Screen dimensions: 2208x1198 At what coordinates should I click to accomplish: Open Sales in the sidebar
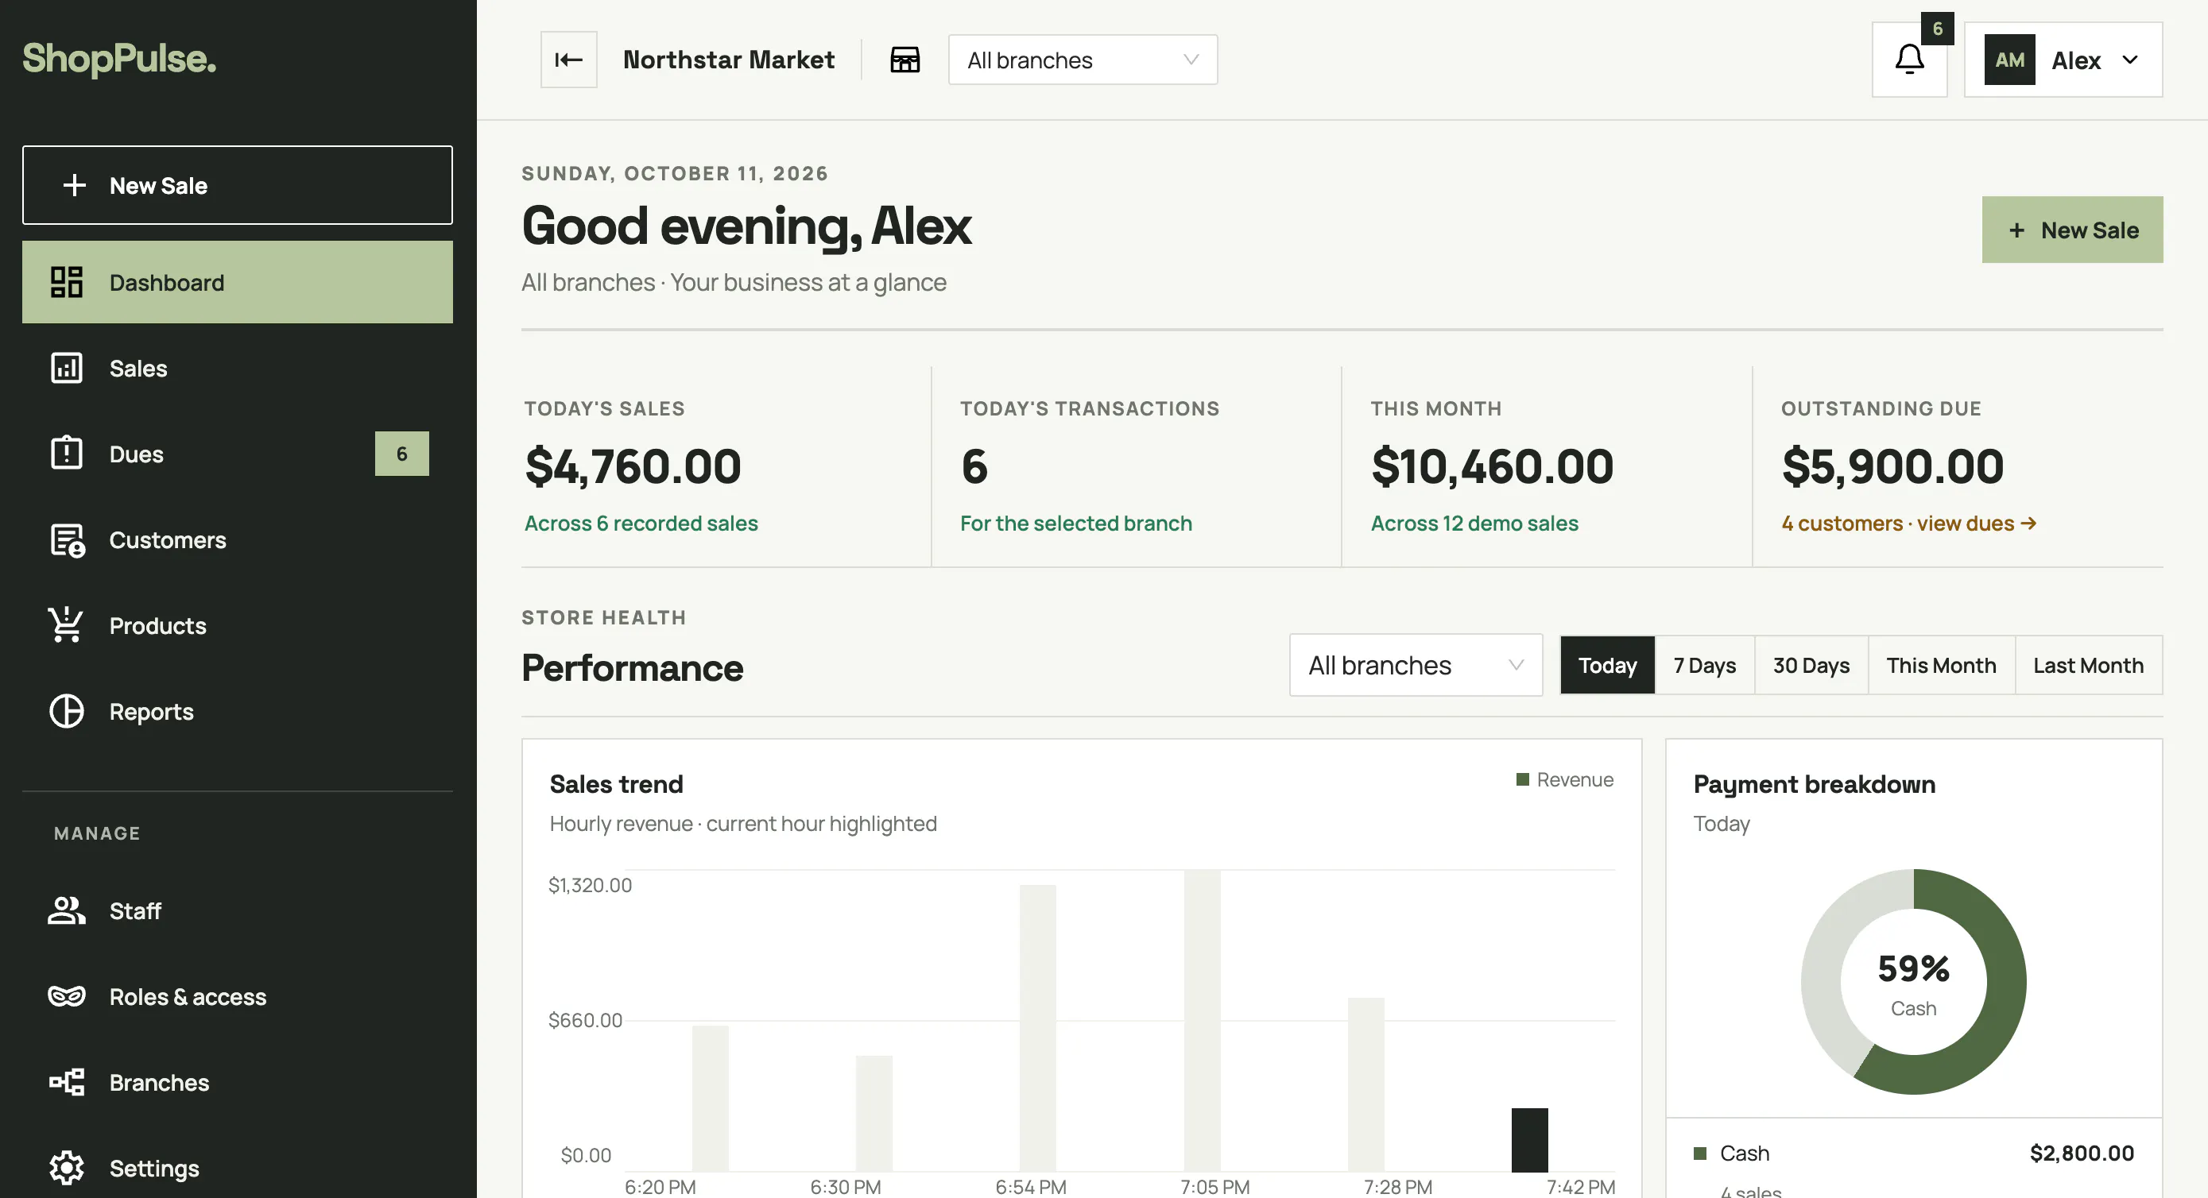tap(238, 368)
